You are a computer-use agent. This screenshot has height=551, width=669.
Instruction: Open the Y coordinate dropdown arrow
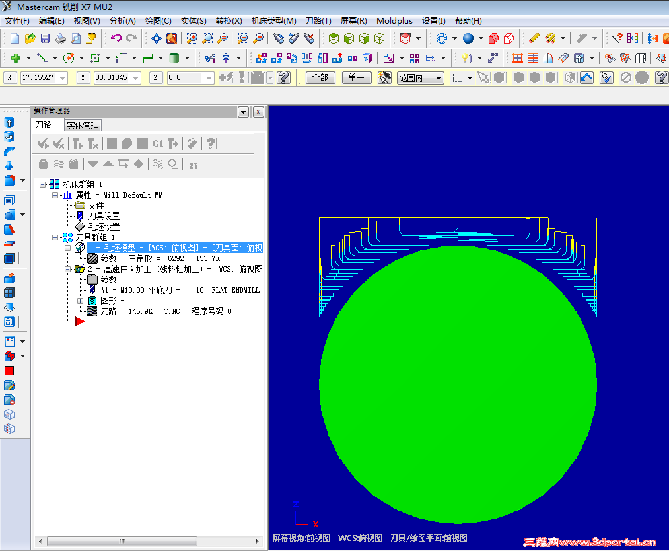point(135,78)
